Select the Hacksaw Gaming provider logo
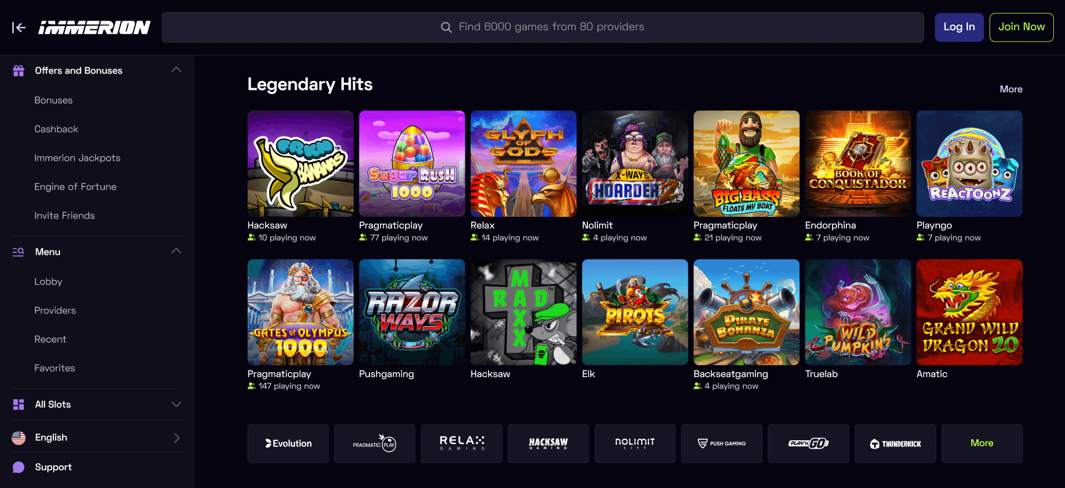The height and width of the screenshot is (488, 1065). (548, 444)
